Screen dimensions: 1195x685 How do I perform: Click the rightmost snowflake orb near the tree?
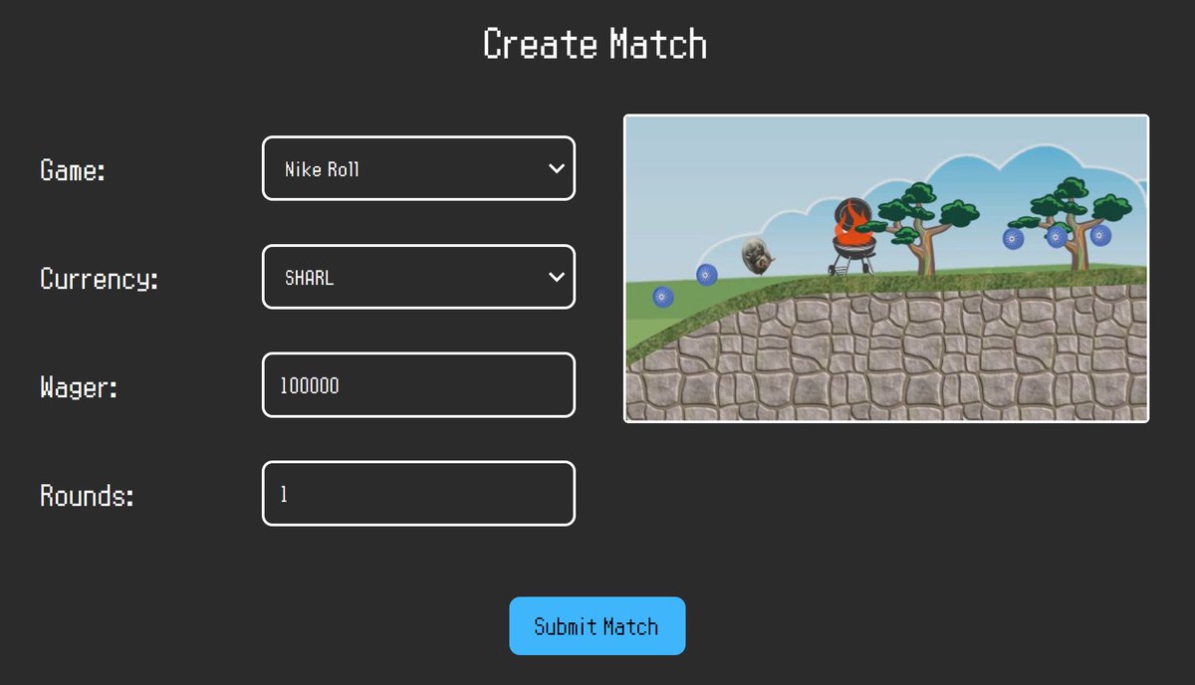(1099, 235)
